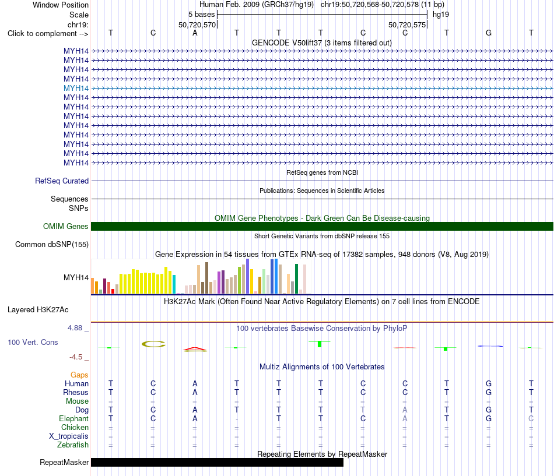The image size is (554, 476).
Task: Click the 'Window Position' track label
Action: [x=61, y=5]
